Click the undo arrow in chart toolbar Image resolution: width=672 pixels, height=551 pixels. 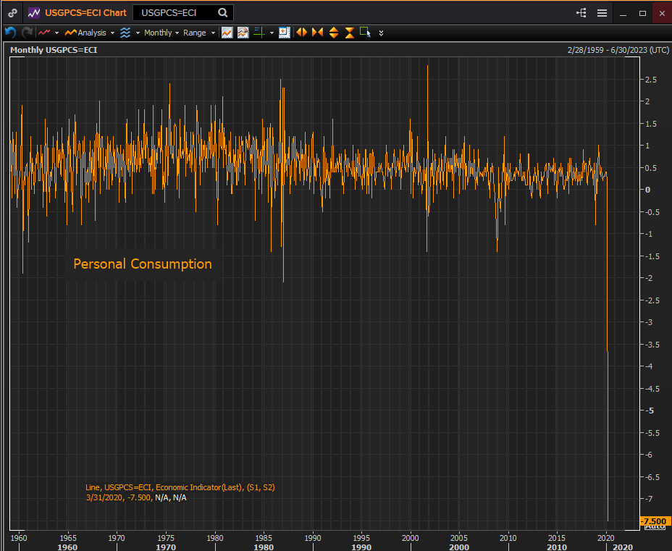pyautogui.click(x=10, y=33)
